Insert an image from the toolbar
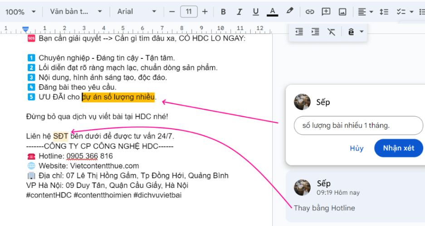 pyautogui.click(x=342, y=12)
